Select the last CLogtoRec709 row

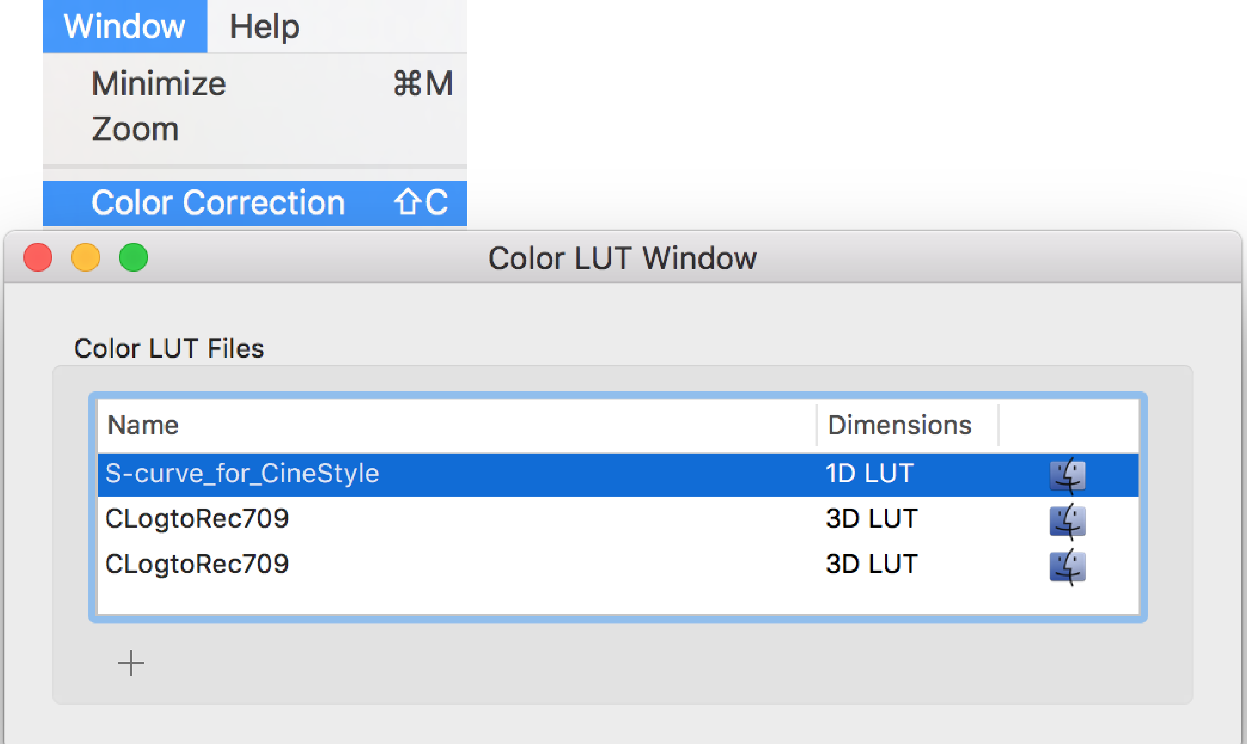pos(618,564)
